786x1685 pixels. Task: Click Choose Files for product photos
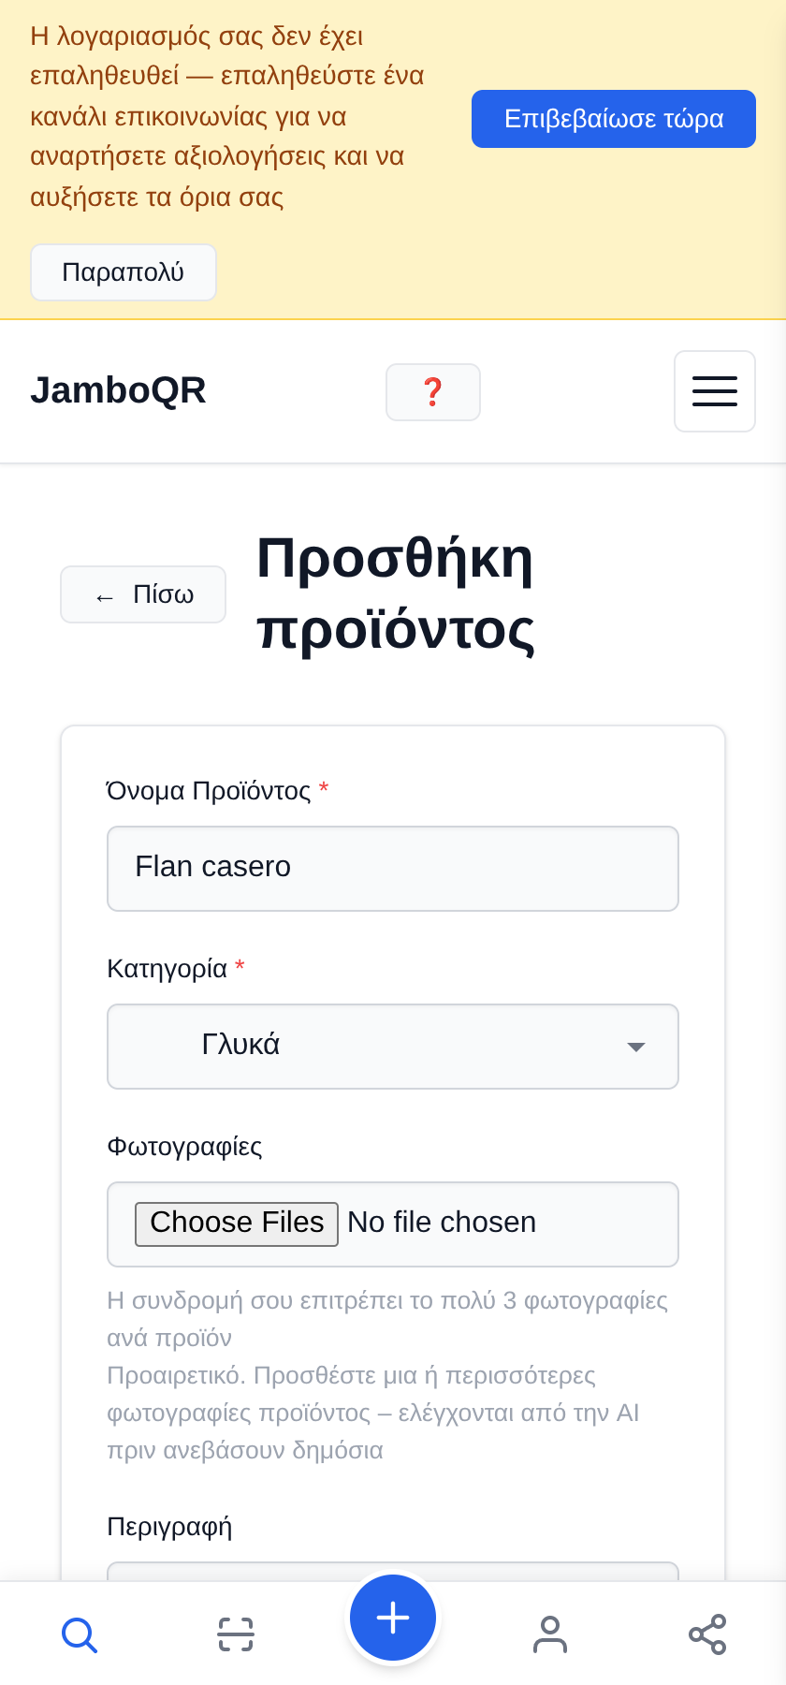237,1224
